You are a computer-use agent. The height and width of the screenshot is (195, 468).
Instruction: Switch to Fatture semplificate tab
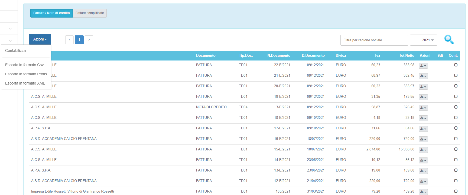(90, 13)
